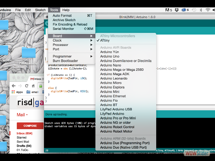
Task: Open the File menu
Action: coord(18,10)
